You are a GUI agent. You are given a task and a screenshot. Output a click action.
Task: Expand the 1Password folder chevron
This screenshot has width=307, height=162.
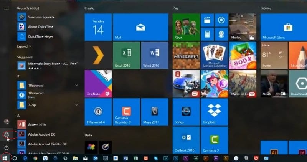point(77,85)
